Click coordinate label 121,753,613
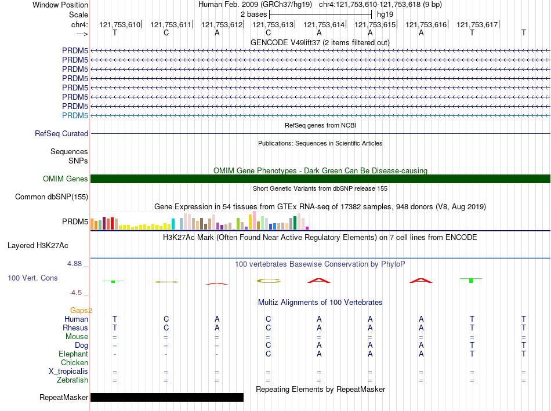551x411 pixels. click(273, 24)
